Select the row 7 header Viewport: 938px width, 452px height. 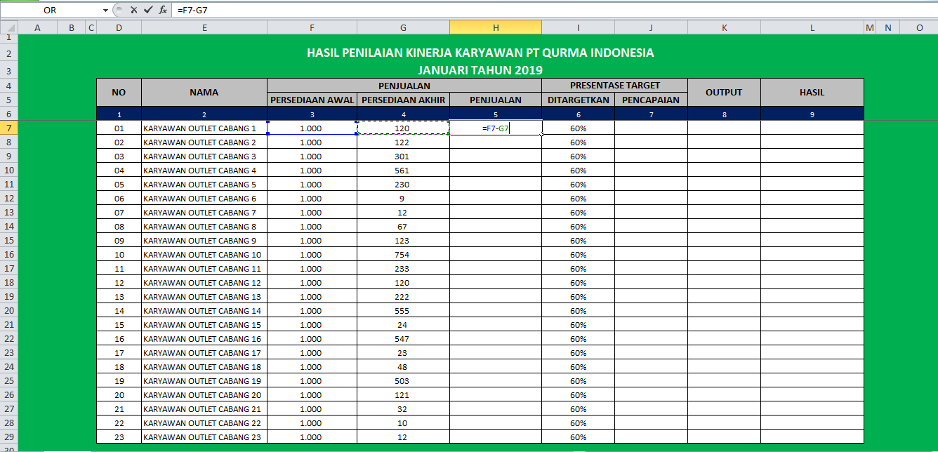point(7,128)
